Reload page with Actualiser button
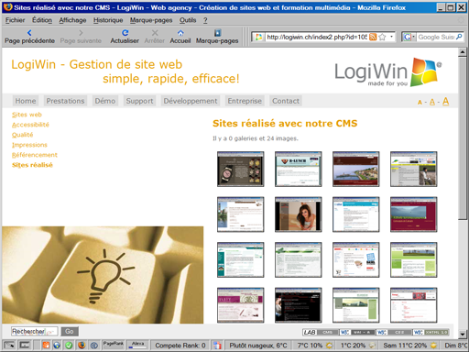The height and width of the screenshot is (352, 469). coord(125,37)
